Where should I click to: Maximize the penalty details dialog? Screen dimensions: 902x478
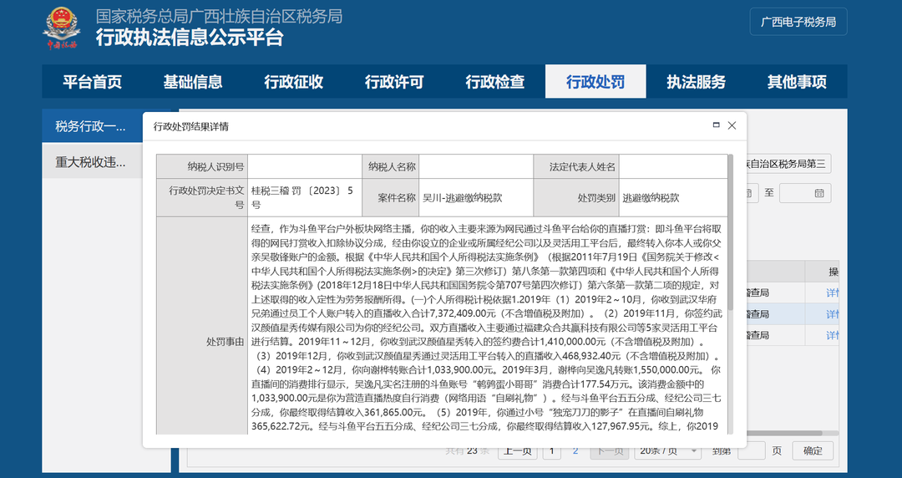point(717,125)
